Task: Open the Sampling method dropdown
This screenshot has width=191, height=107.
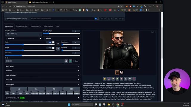Action: tap(23, 34)
